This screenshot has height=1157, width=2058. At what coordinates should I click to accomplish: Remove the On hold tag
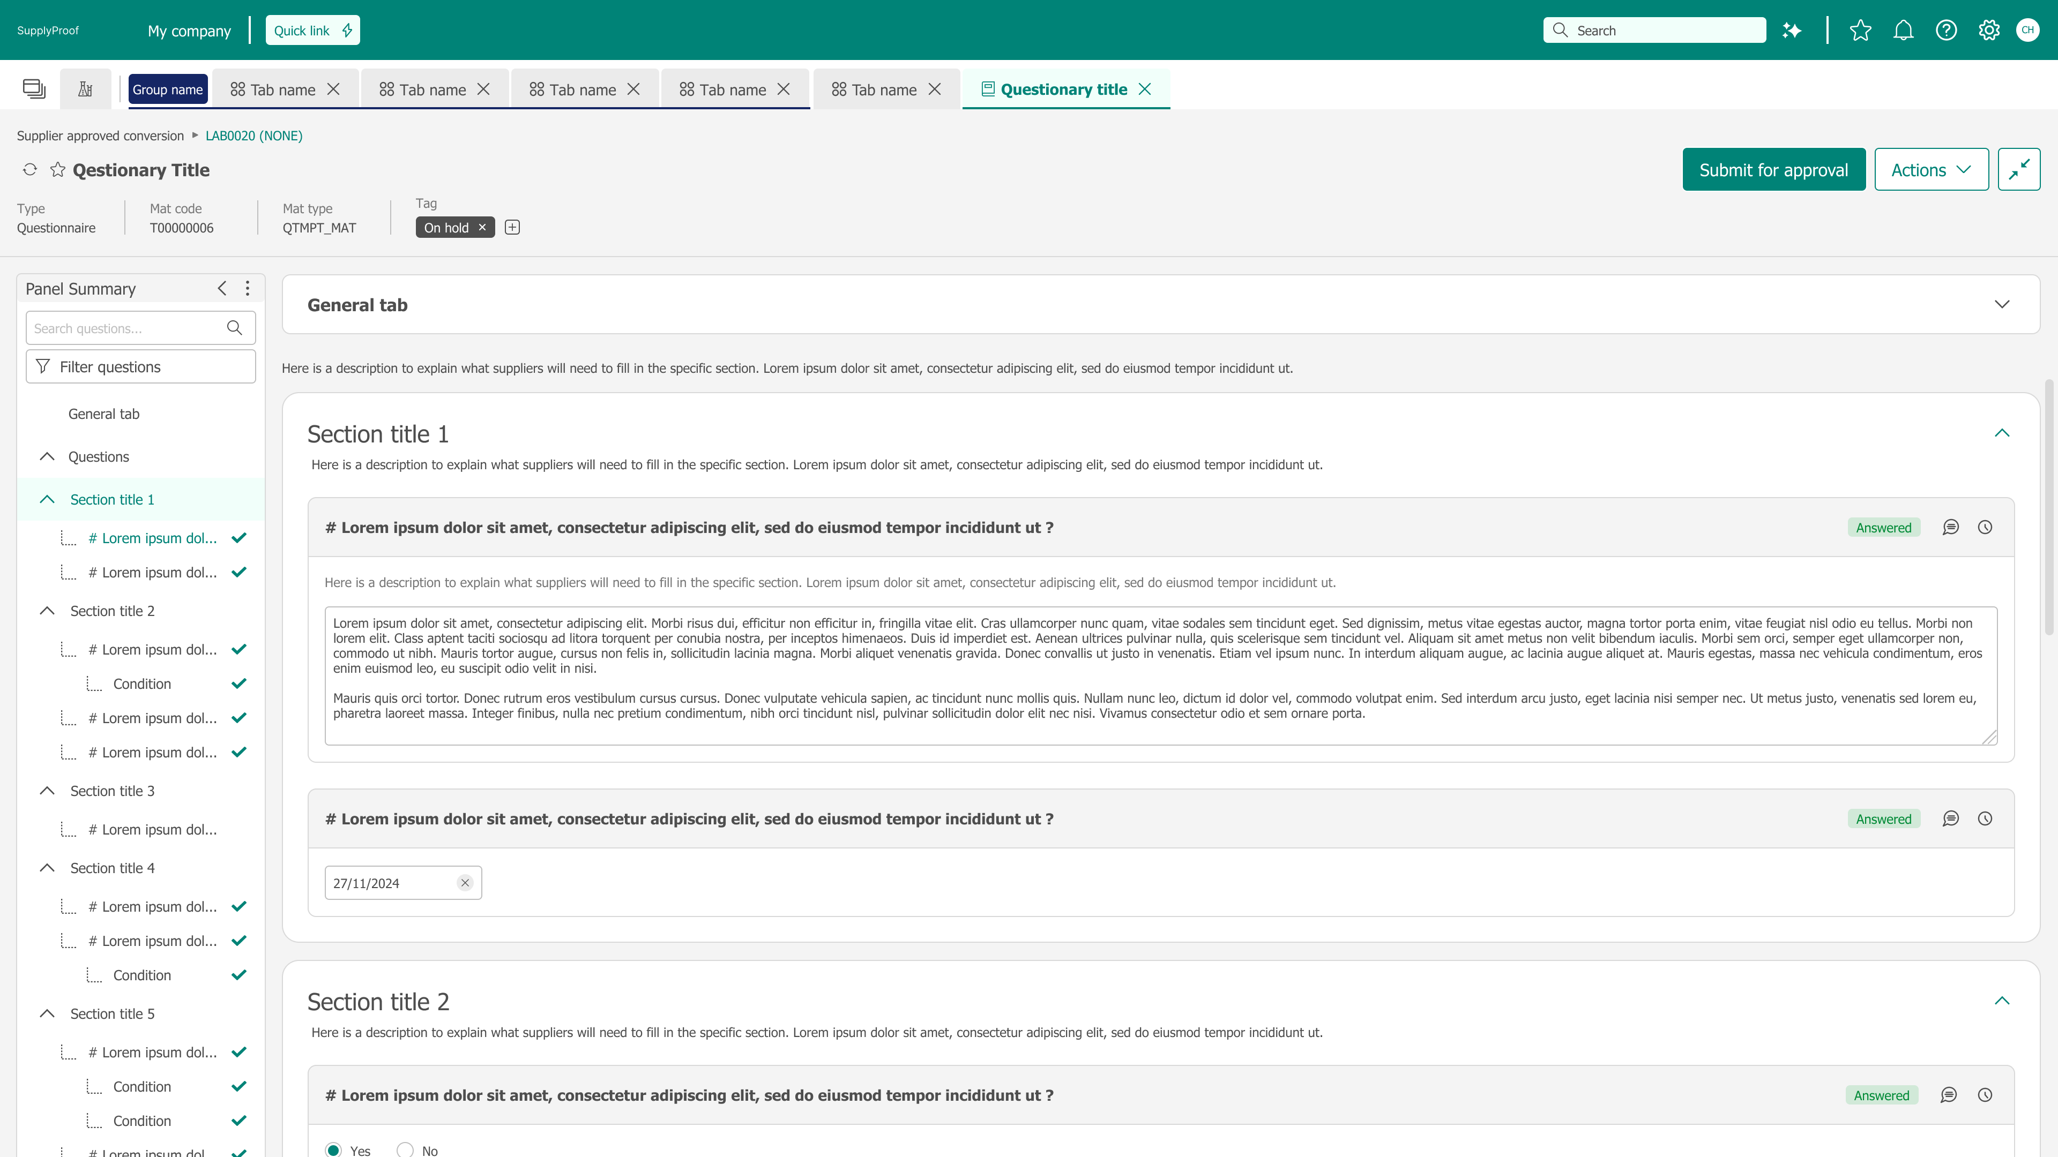point(482,228)
